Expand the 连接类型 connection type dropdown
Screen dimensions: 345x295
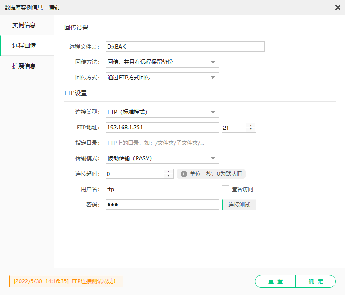click(163, 112)
